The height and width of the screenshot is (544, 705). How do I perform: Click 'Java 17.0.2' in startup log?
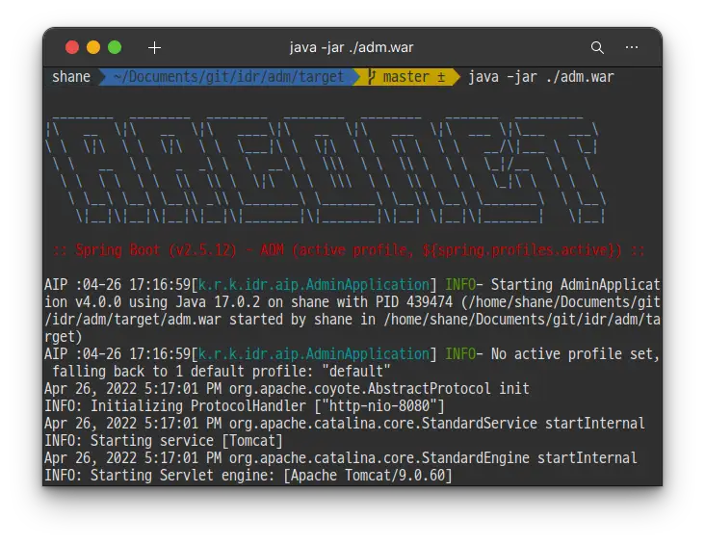pos(218,302)
